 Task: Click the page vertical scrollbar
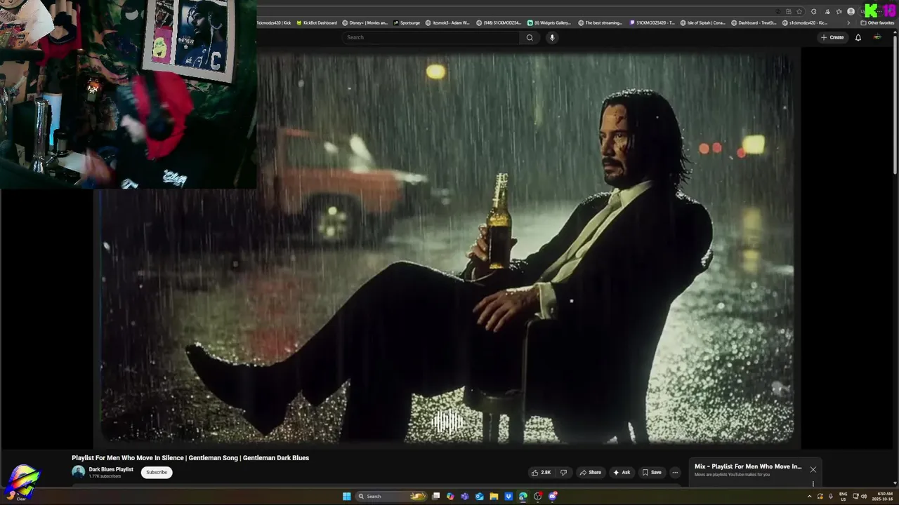click(x=894, y=105)
